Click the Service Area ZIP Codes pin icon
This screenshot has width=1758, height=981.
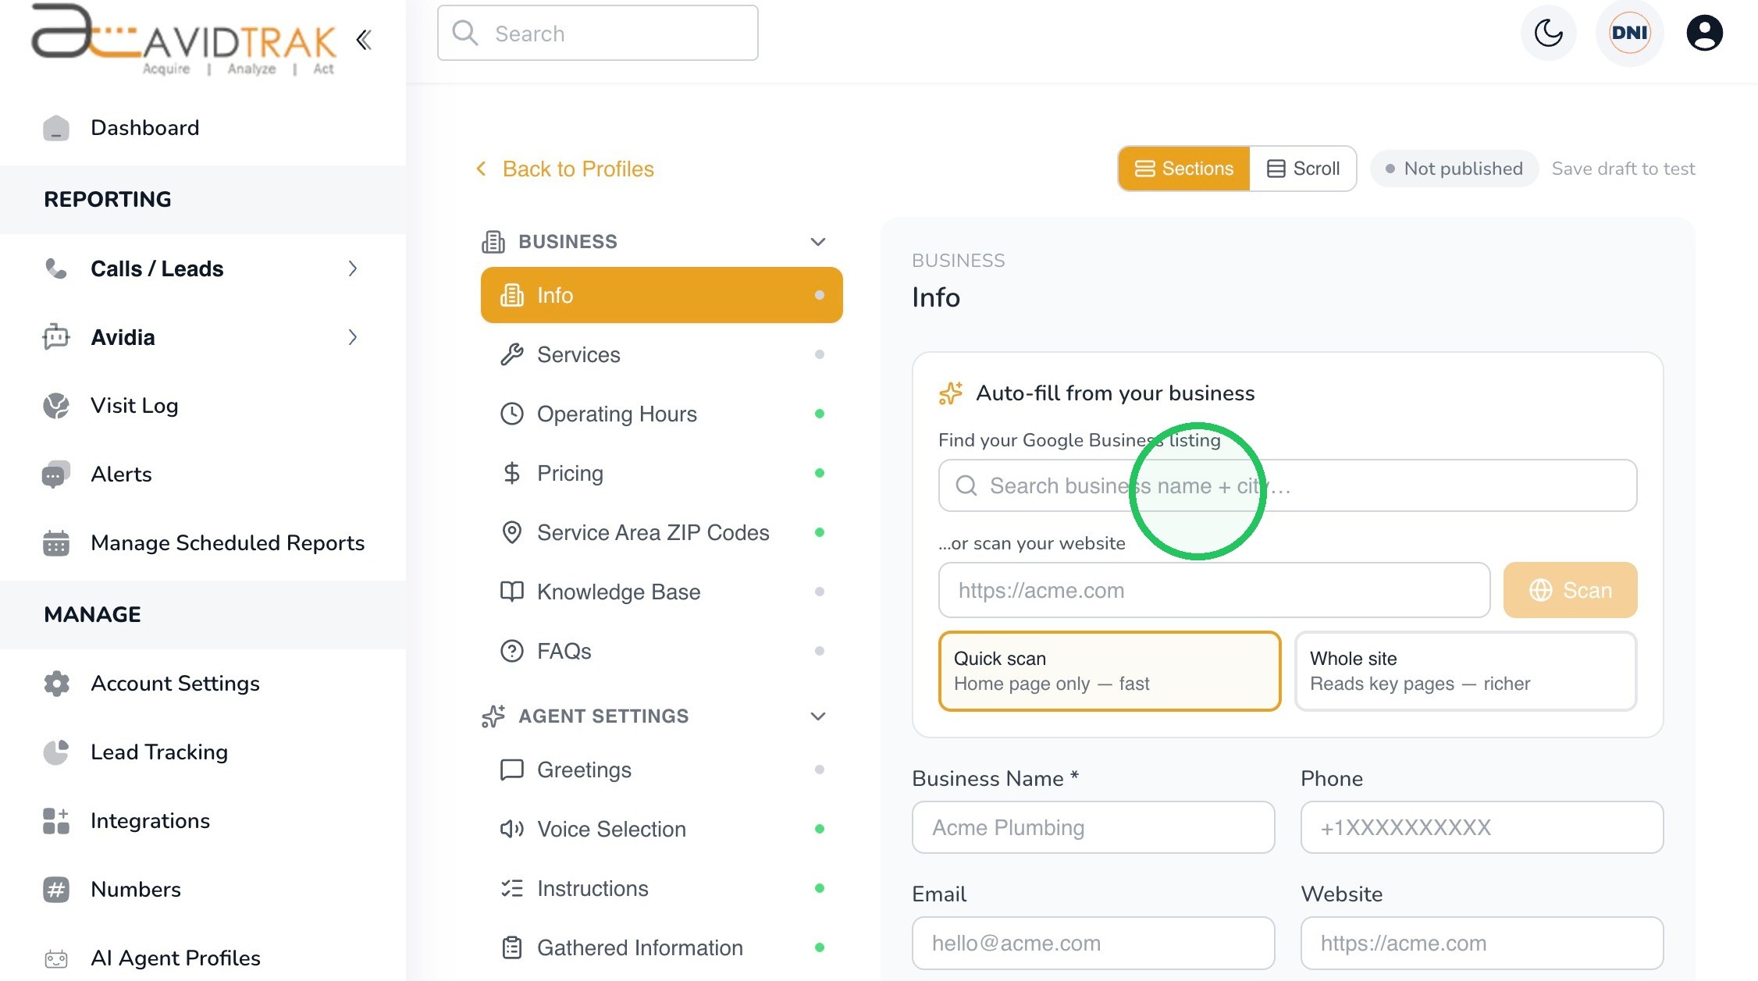512,532
